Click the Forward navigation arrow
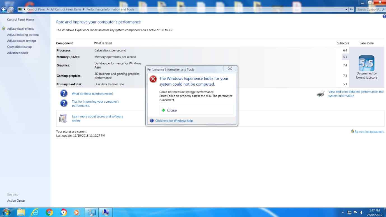Screen dimensions: 386x217 tap(11, 10)
